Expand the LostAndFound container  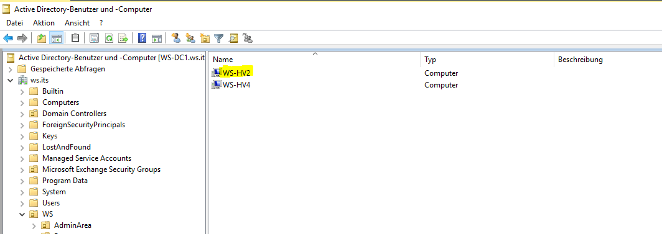(x=22, y=147)
